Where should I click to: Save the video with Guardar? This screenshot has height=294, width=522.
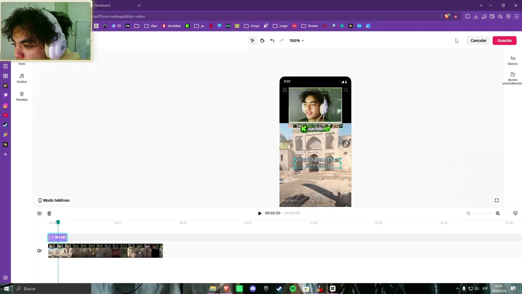pyautogui.click(x=504, y=40)
